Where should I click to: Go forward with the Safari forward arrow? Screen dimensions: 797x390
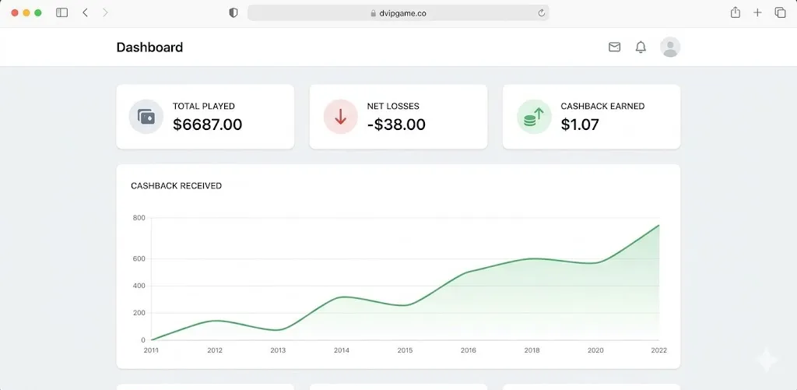105,12
